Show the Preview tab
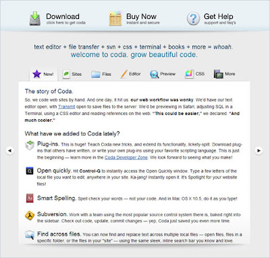Viewport: 270px width, 258px height. click(x=163, y=74)
